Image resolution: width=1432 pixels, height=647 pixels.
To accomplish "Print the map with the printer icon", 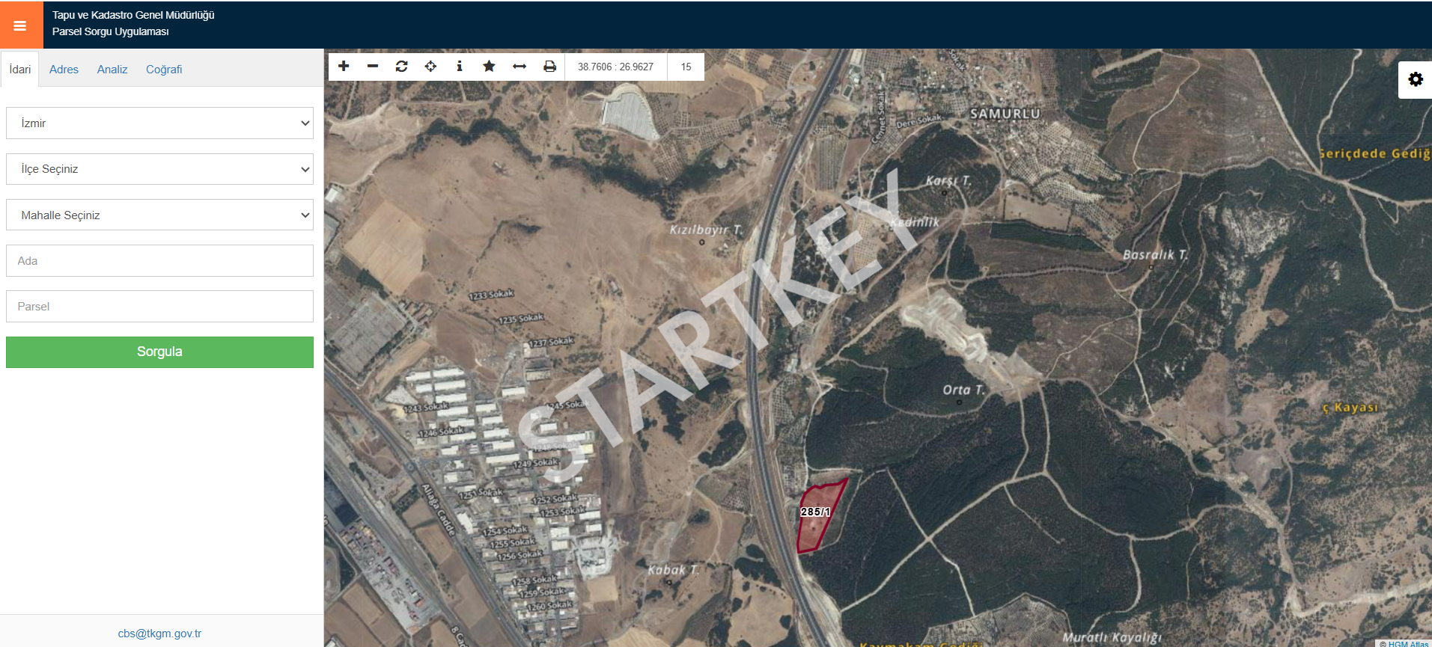I will pos(549,67).
